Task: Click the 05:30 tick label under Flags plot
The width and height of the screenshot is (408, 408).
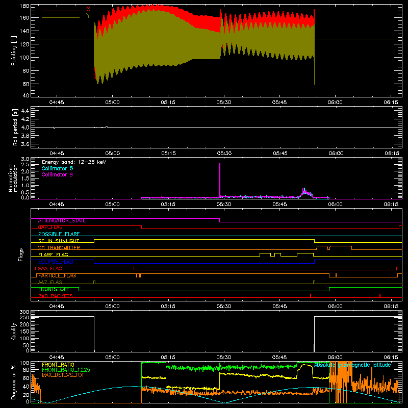Action: (224, 307)
